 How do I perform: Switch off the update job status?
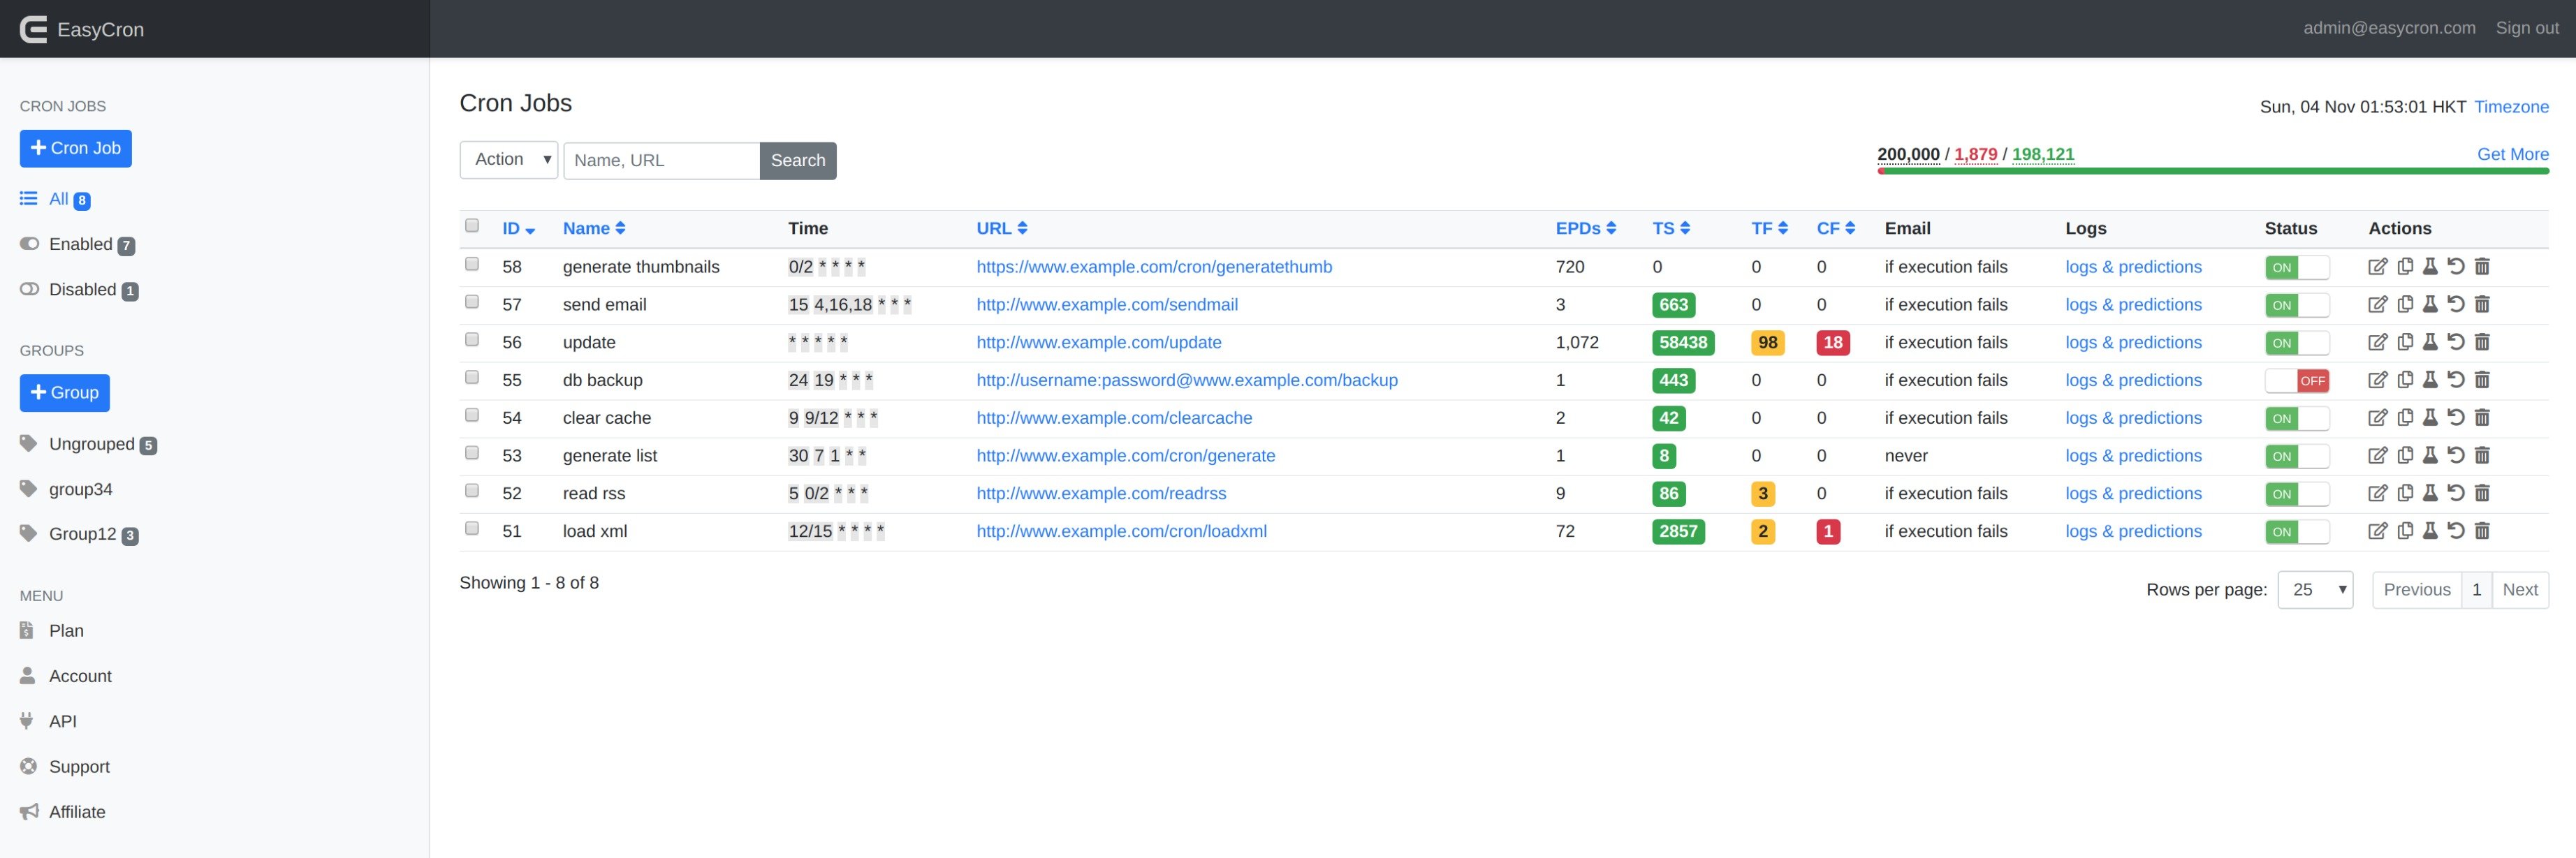pos(2297,343)
